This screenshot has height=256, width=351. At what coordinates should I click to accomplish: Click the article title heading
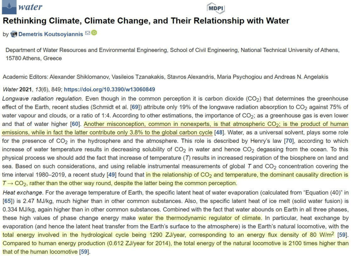(x=146, y=21)
